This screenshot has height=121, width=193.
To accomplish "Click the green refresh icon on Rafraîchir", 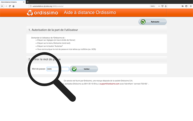I will point(143,22).
